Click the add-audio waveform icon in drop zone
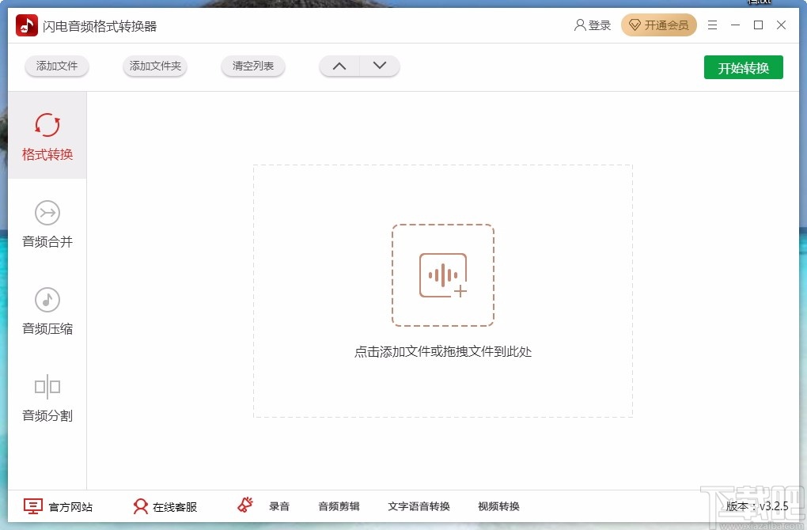 point(443,275)
